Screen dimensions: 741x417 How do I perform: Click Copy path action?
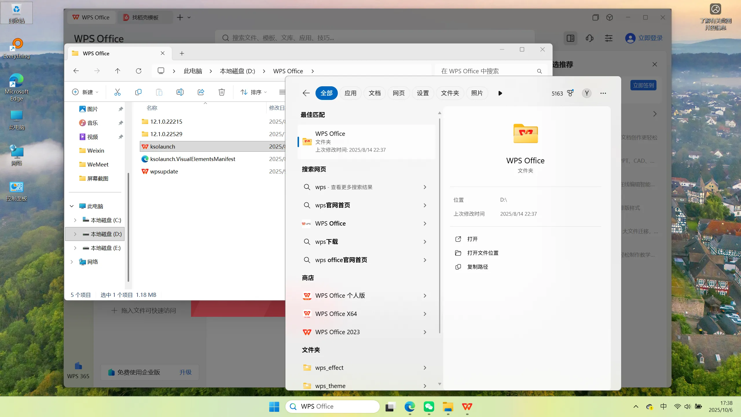pos(477,267)
